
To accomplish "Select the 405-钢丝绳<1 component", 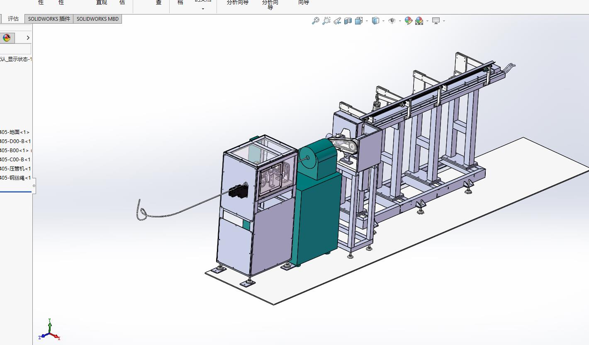I will 15,178.
